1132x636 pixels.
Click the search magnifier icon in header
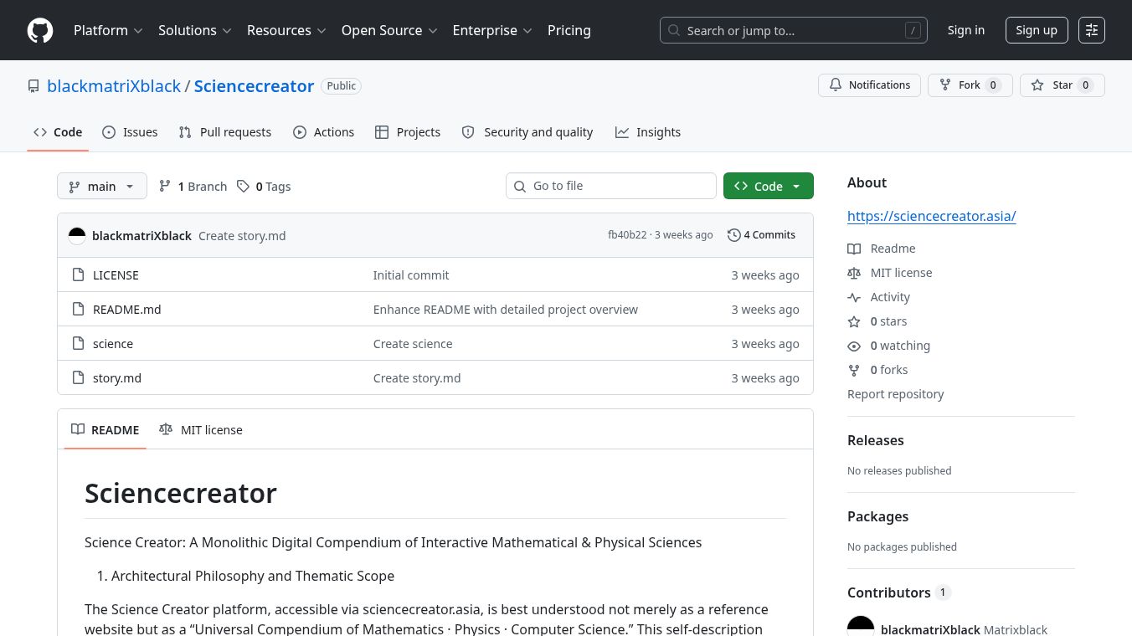[x=674, y=31]
